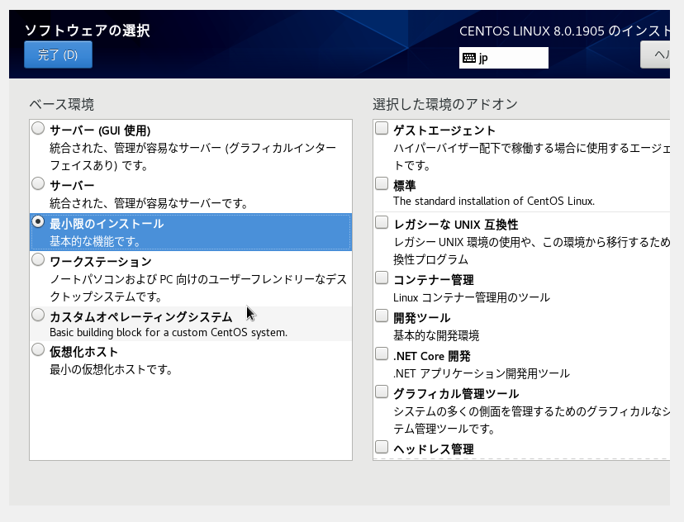
Task: Tick the ヘッドレス管理 checkbox
Action: 382,447
